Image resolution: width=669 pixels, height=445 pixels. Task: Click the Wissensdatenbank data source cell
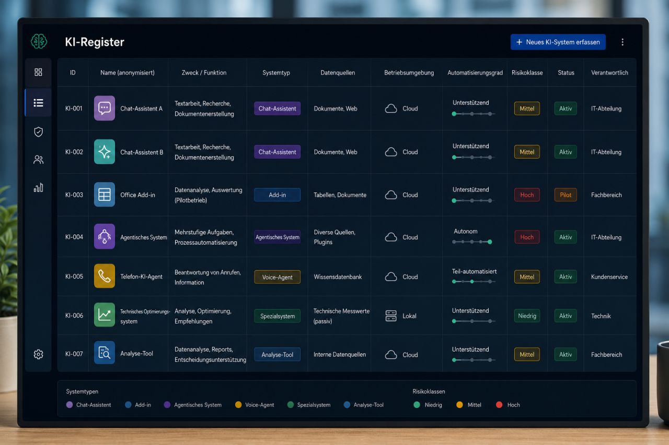[338, 277]
